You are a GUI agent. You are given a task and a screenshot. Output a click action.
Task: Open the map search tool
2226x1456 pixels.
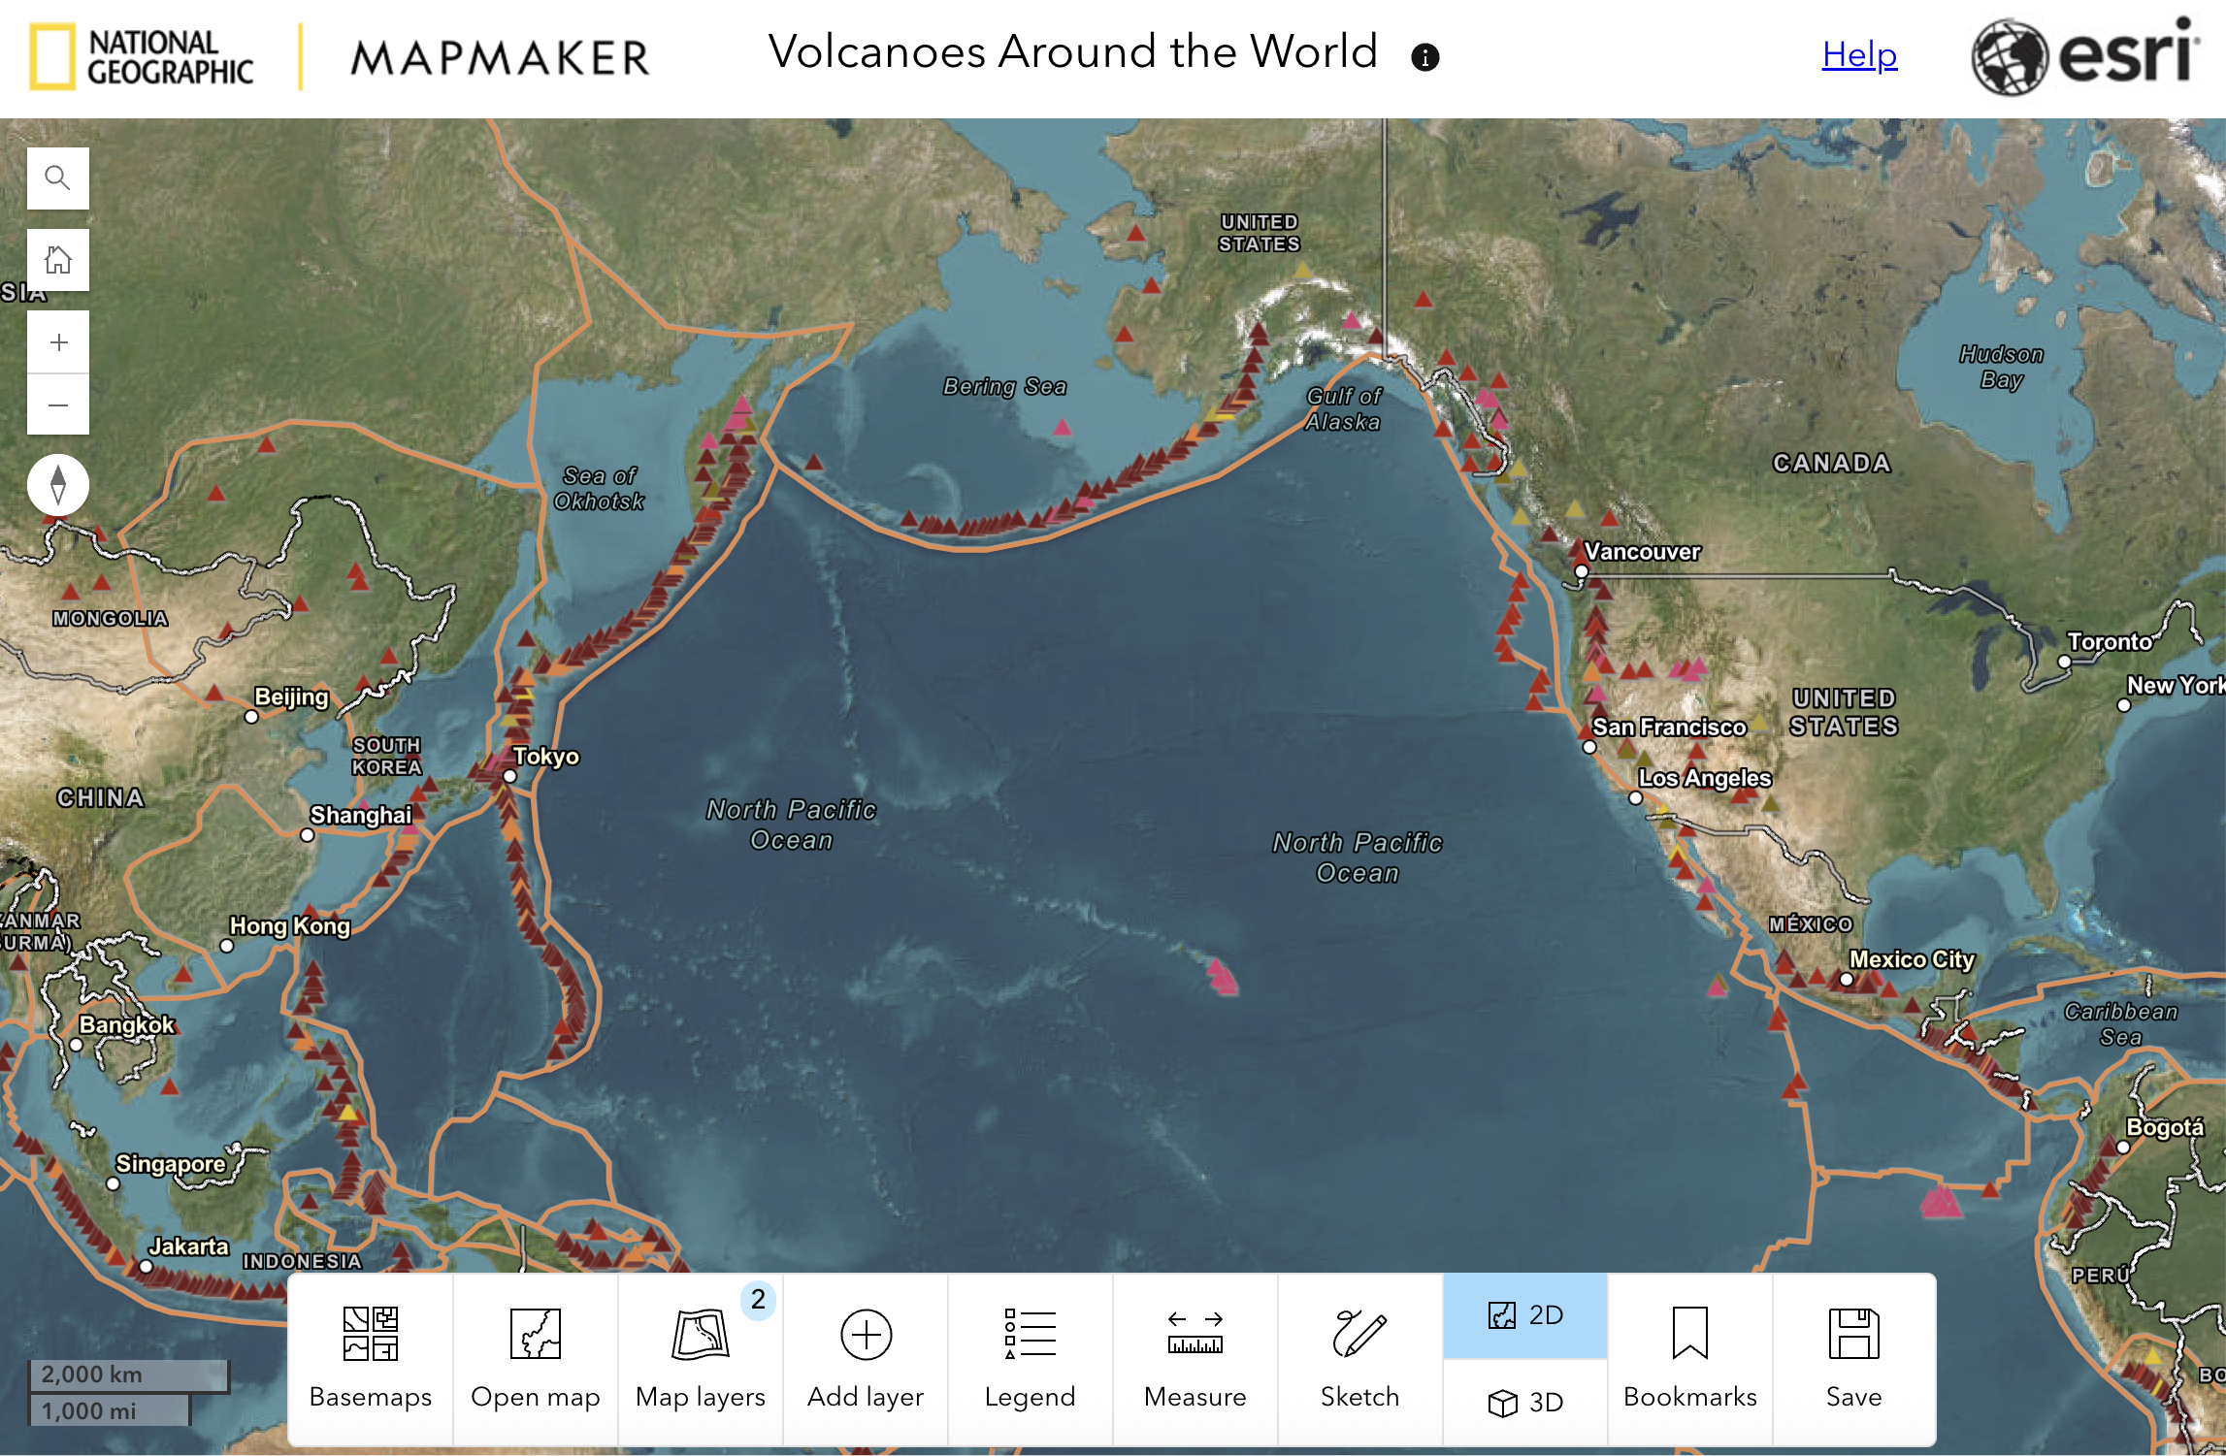pyautogui.click(x=58, y=178)
